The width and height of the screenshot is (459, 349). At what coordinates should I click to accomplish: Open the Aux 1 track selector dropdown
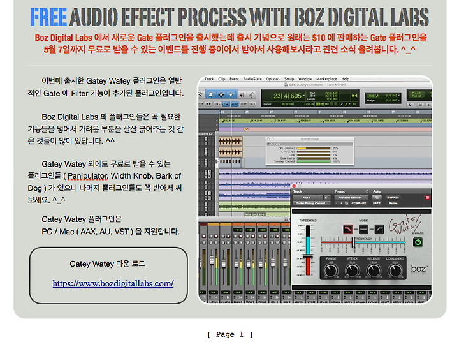(x=308, y=198)
